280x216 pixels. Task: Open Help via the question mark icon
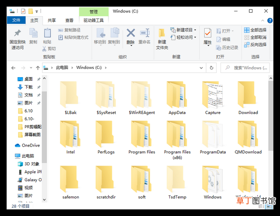(x=270, y=21)
